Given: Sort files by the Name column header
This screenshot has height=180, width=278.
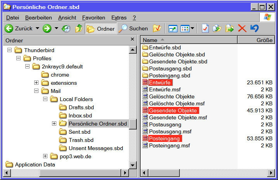Looking at the screenshot, I should coord(186,40).
